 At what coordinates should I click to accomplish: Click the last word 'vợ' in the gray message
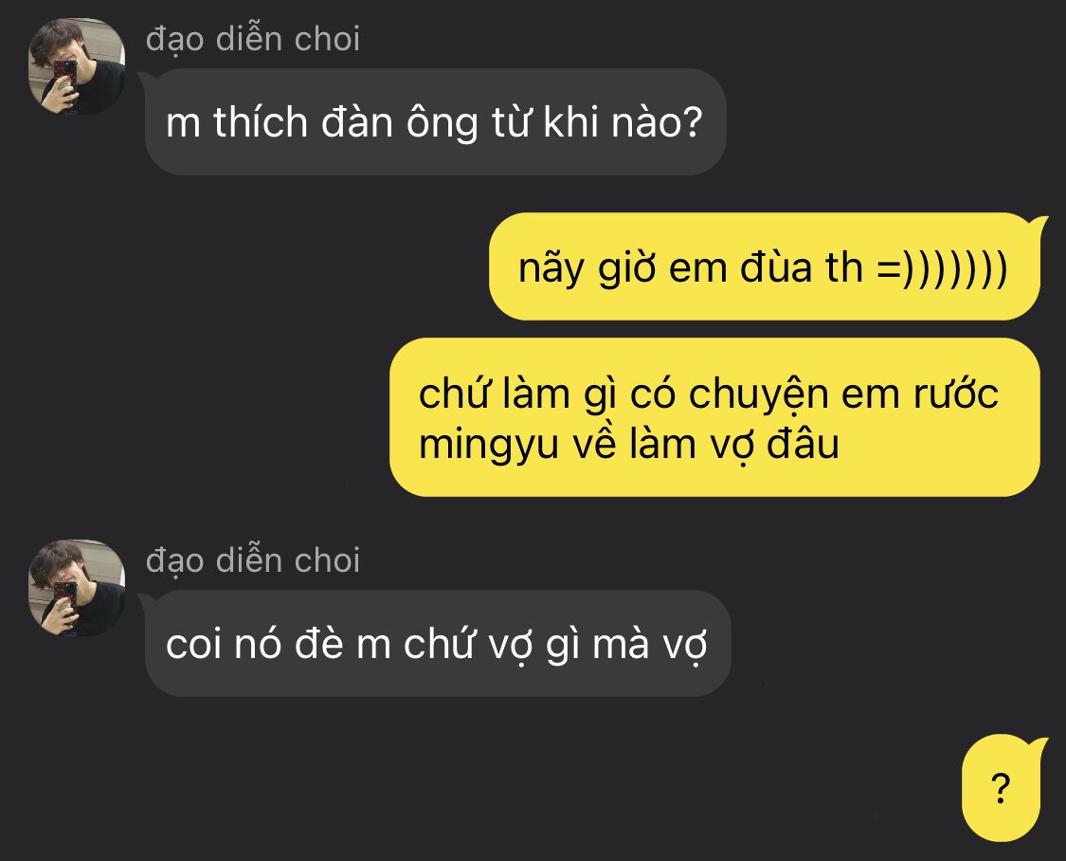(x=685, y=646)
